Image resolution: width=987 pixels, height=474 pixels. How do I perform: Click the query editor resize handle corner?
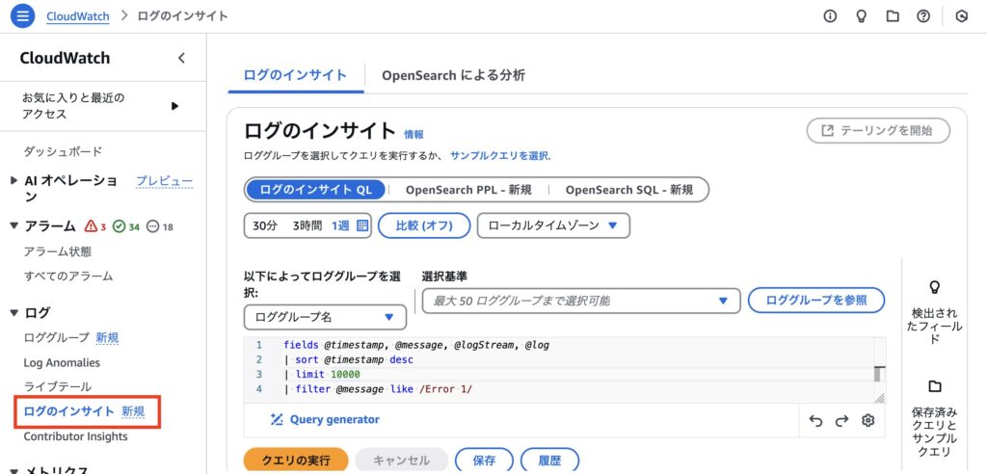click(x=879, y=398)
